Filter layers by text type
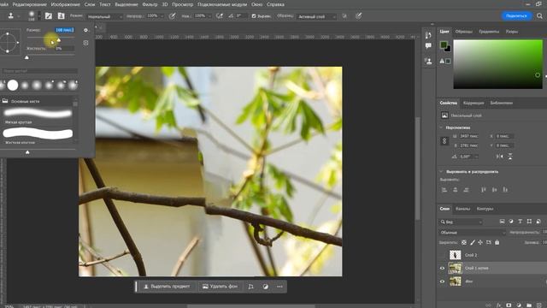The height and width of the screenshot is (308, 547). coord(521,222)
